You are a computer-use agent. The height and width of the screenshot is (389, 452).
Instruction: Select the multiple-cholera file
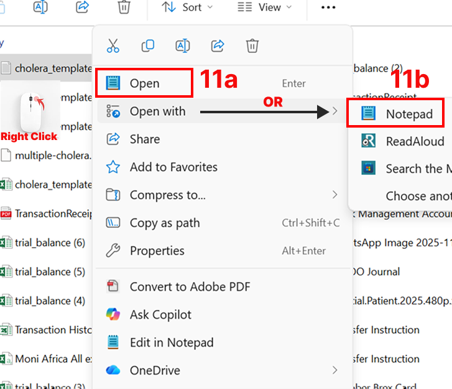point(46,156)
